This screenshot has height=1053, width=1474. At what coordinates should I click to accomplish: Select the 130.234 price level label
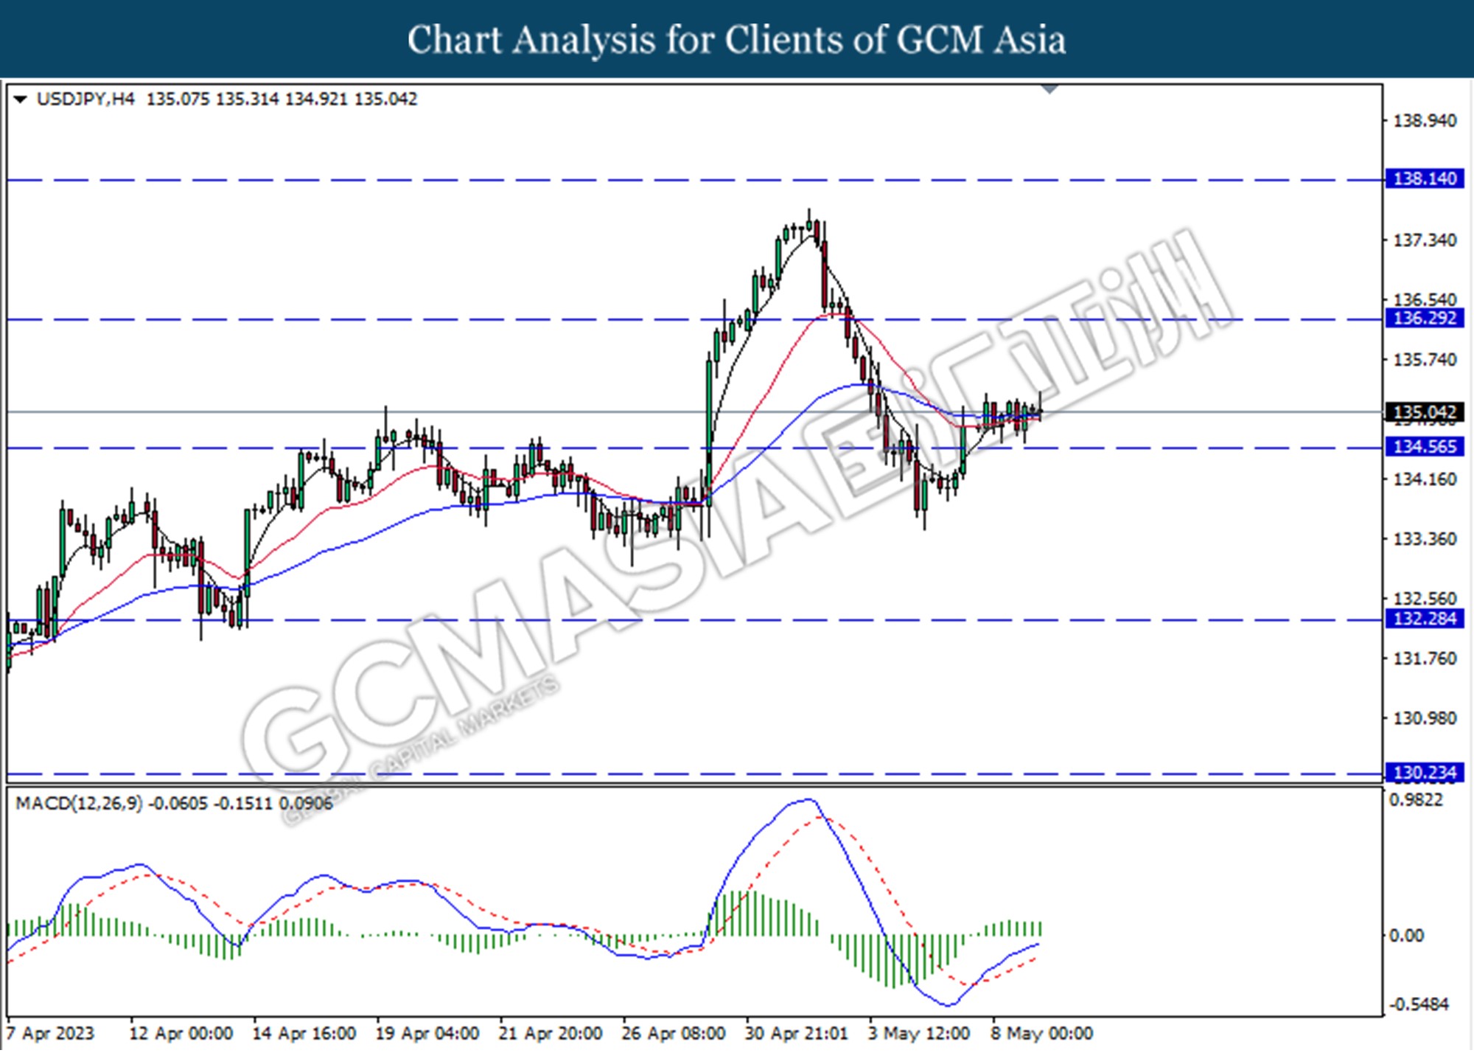(x=1425, y=773)
